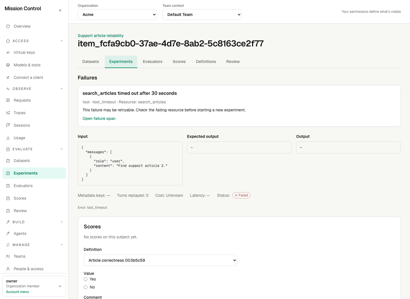The width and height of the screenshot is (410, 299).
Task: Click the Requests list icon
Action: (x=8, y=100)
